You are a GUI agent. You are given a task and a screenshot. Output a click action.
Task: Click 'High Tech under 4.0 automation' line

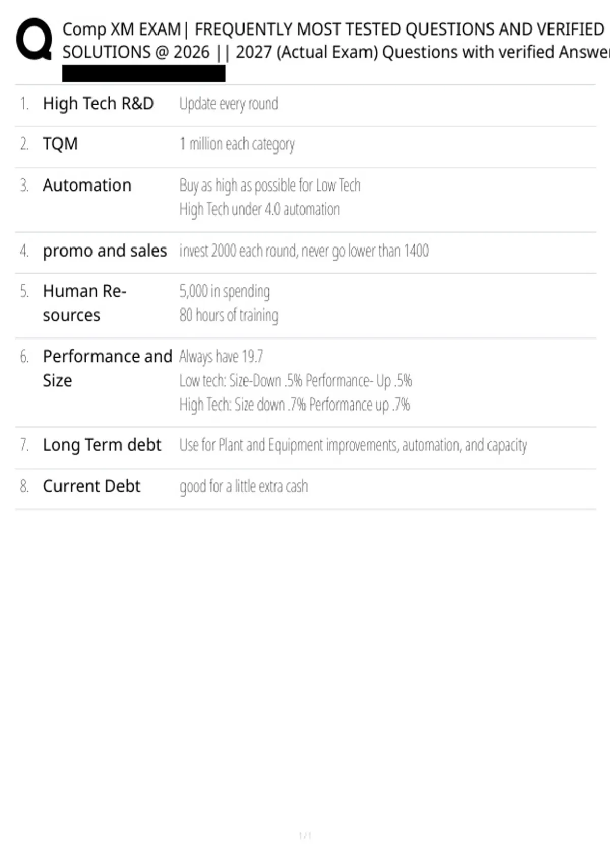coord(259,209)
